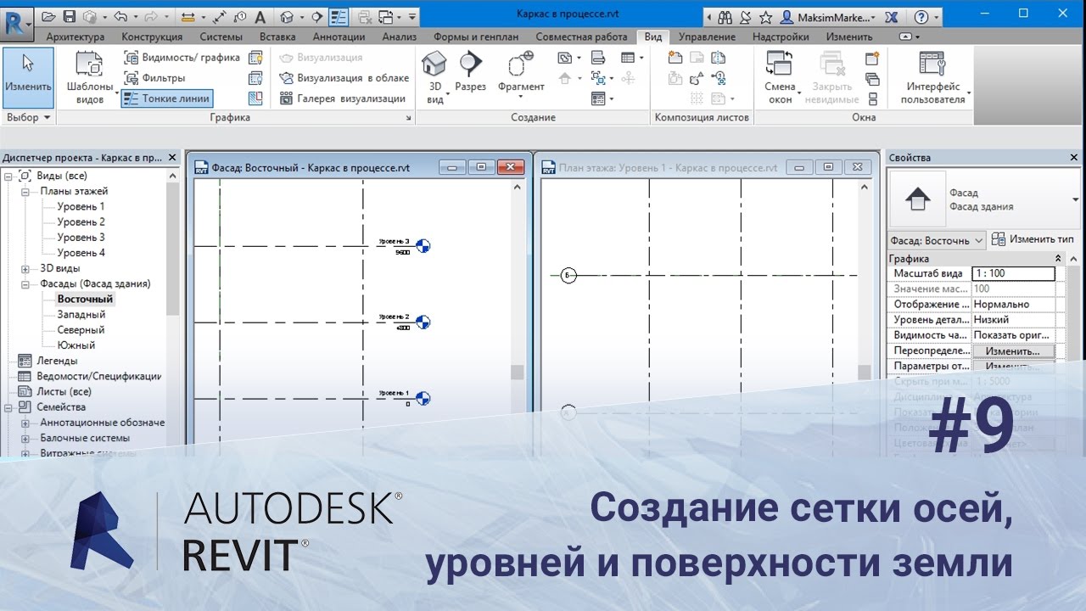Click the Изменить тип button
This screenshot has width=1086, height=611.
coord(1034,240)
